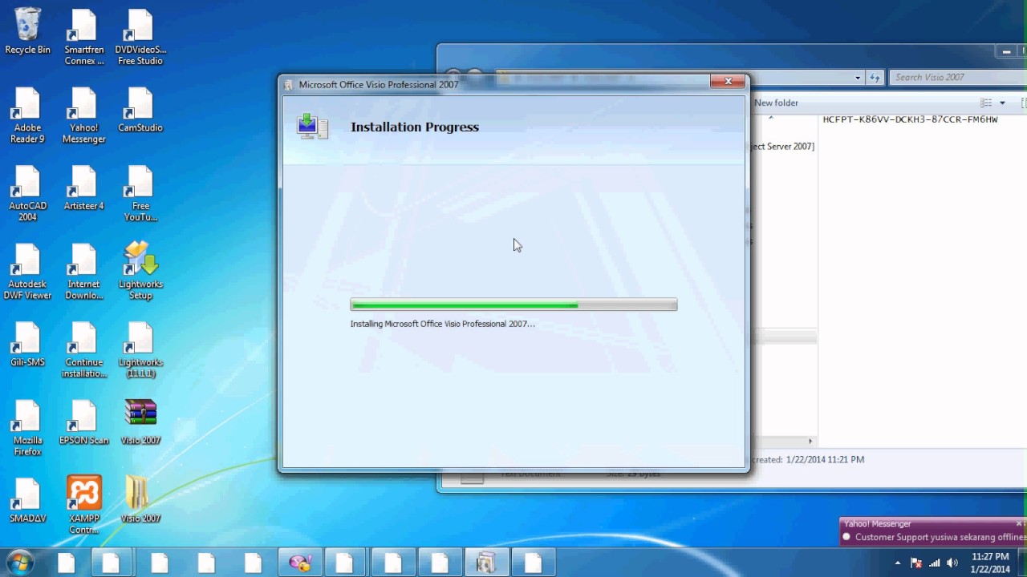Click product key text HCFPT-K86VV in preview
Viewport: 1027px width, 577px height.
(x=910, y=119)
